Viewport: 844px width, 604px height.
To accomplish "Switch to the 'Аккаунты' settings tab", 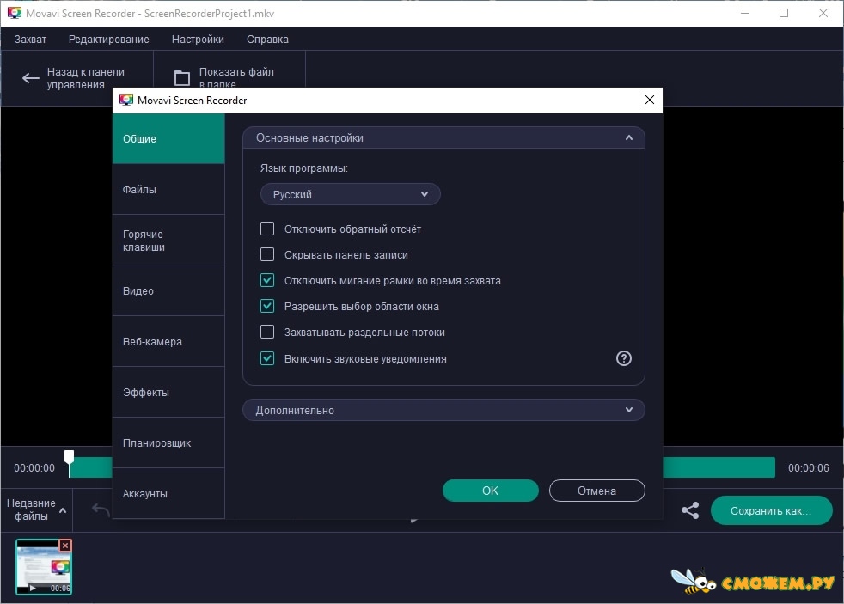I will click(x=168, y=493).
